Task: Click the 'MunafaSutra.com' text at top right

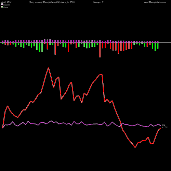Action: (157, 2)
